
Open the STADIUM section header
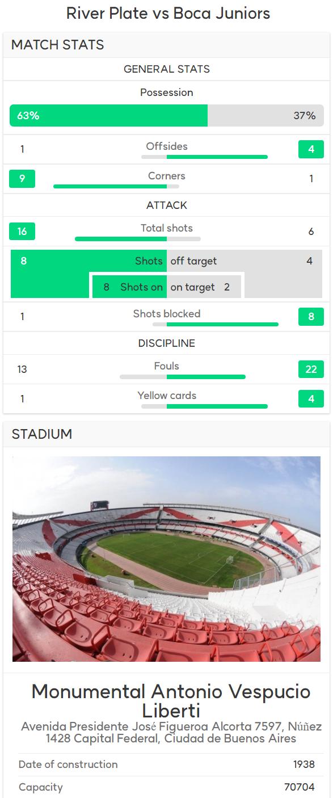pos(166,434)
